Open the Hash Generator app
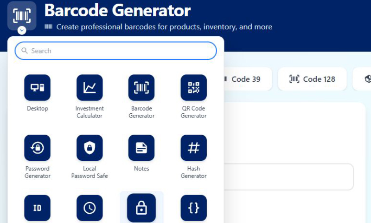 [193, 148]
